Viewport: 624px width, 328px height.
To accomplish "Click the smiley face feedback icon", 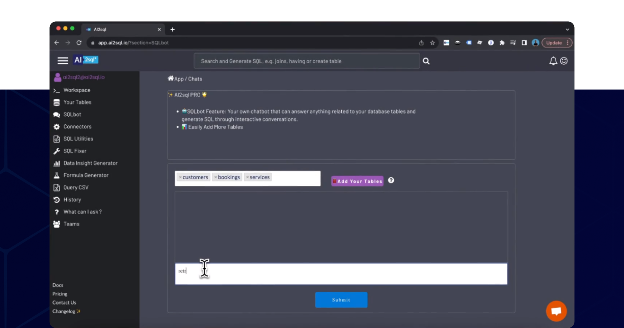I will click(x=564, y=61).
